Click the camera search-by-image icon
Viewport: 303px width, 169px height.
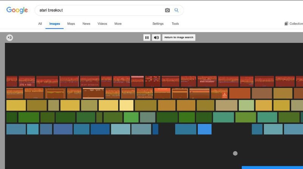click(x=167, y=10)
